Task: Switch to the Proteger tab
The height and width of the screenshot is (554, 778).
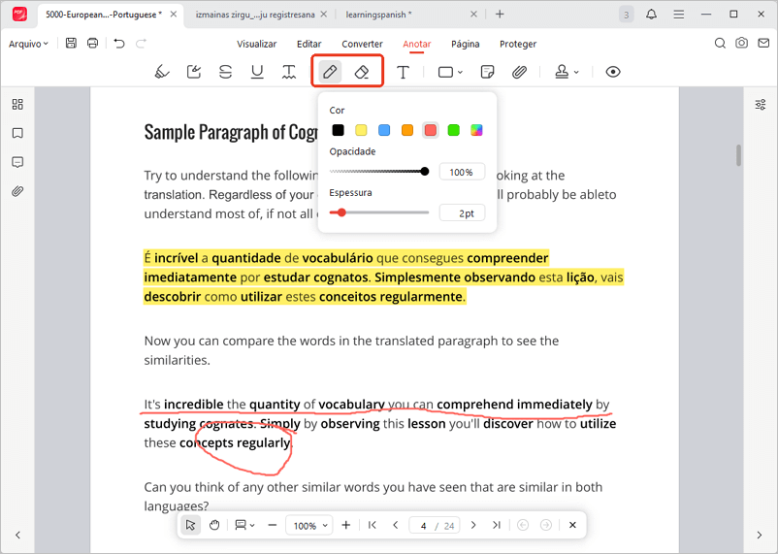Action: pyautogui.click(x=518, y=44)
